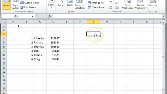Click Zoom to Selection
This screenshot has width=167, height=94.
[x=80, y=5]
